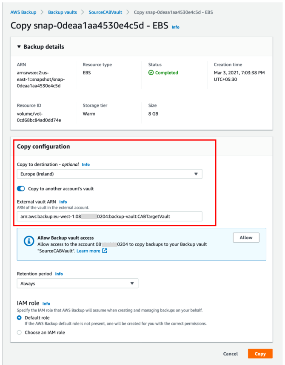Open the Copy to destination dropdown
This screenshot has height=365, width=285.
(x=110, y=174)
